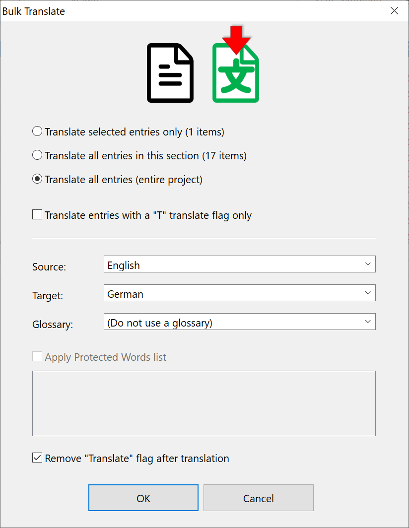Click the red download arrow icon
The width and height of the screenshot is (409, 528).
pos(236,39)
